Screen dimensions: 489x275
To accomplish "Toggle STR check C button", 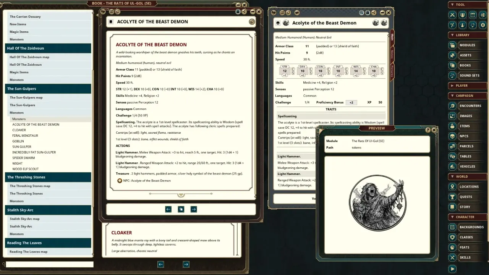I will (293, 69).
